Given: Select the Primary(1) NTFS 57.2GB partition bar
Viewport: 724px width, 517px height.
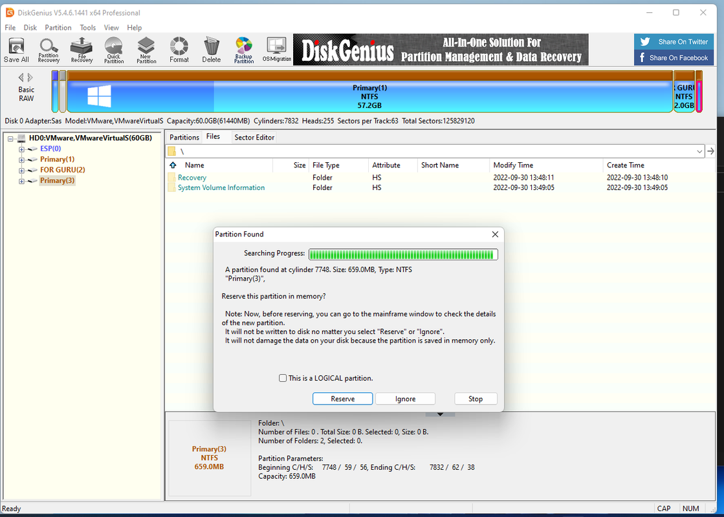Looking at the screenshot, I should pyautogui.click(x=369, y=92).
